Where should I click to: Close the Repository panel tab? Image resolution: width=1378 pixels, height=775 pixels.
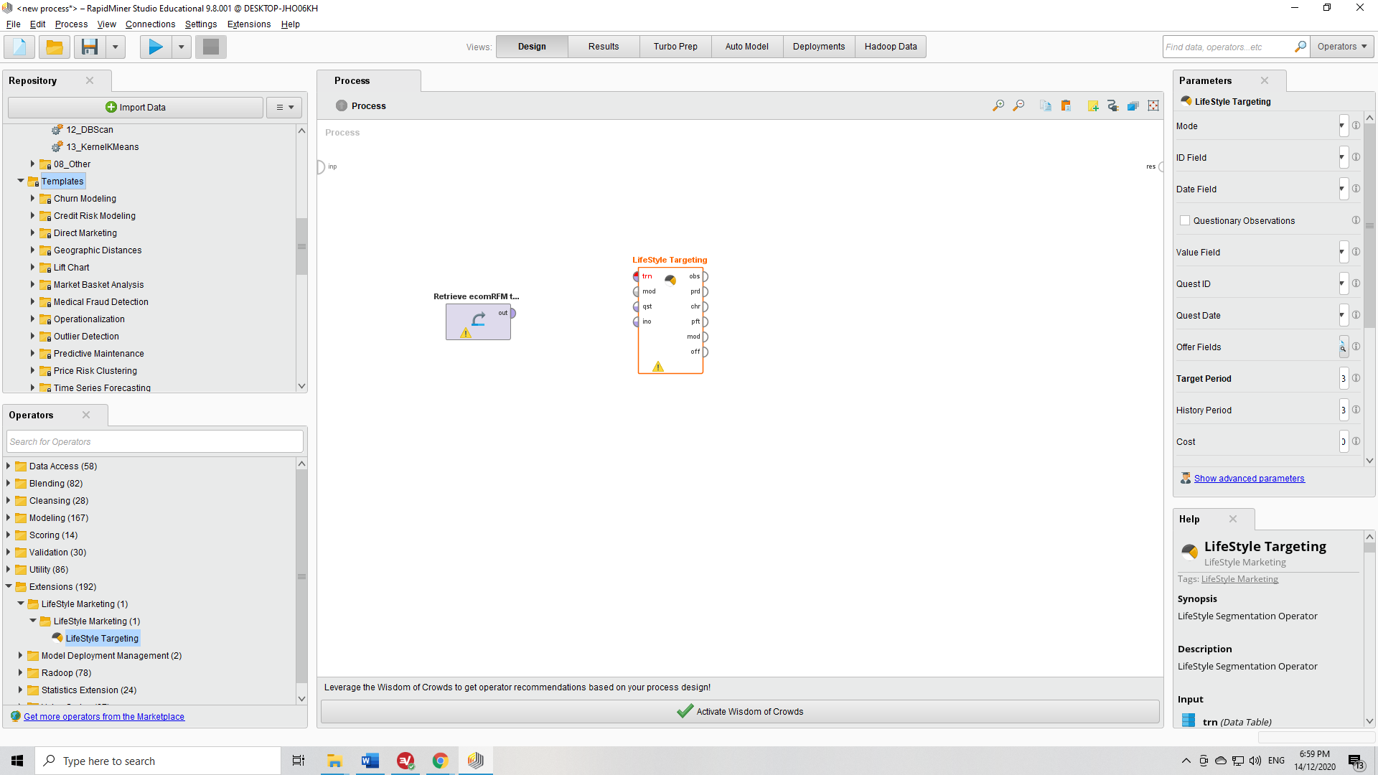click(x=90, y=80)
